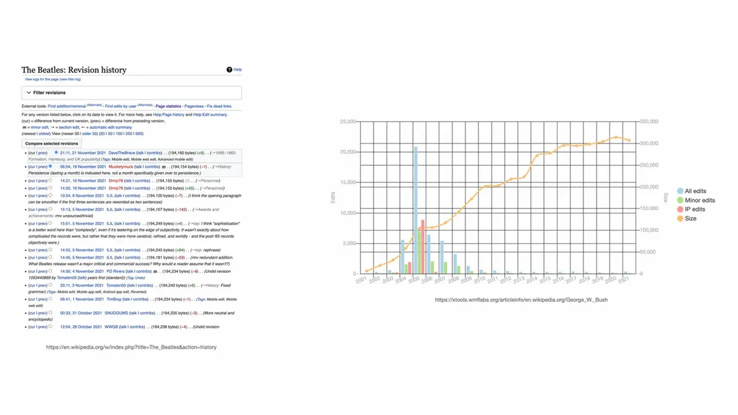Open Mucketymuck user page
Image resolution: width=738 pixels, height=415 pixels.
[x=121, y=167]
